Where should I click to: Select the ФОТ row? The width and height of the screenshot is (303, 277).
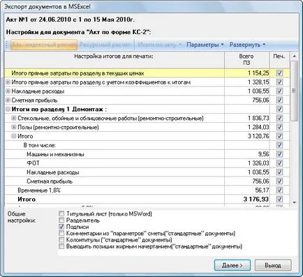point(147,163)
